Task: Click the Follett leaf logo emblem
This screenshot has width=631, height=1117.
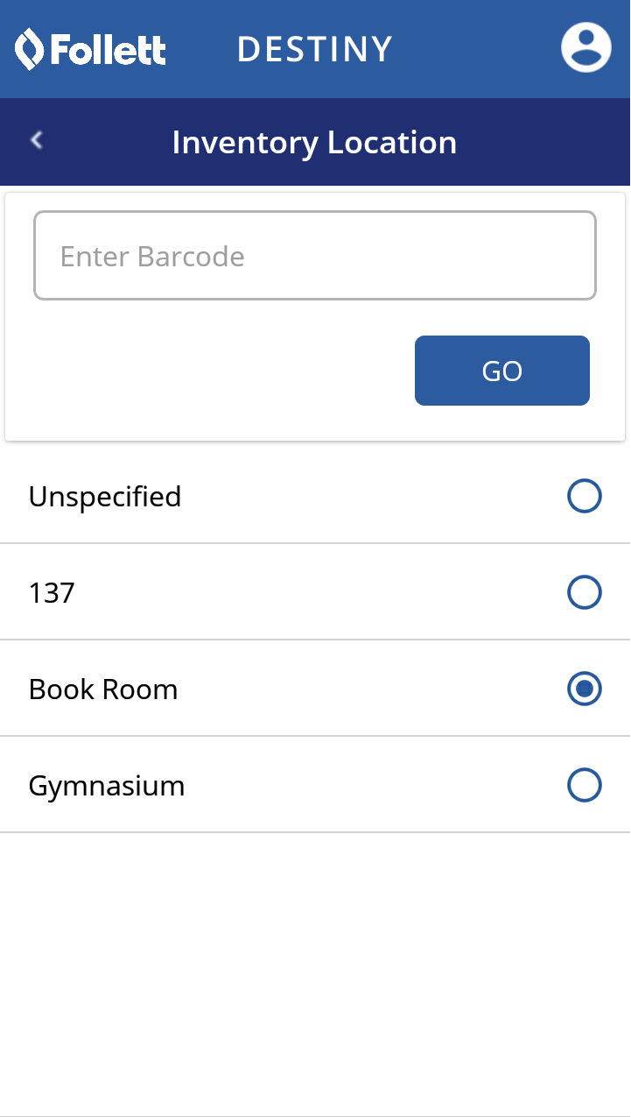Action: point(30,49)
